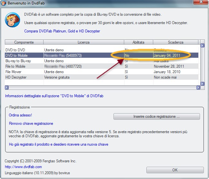The width and height of the screenshot is (209, 179).
Task: Click the Ordina adesso! link
Action: (x=20, y=115)
